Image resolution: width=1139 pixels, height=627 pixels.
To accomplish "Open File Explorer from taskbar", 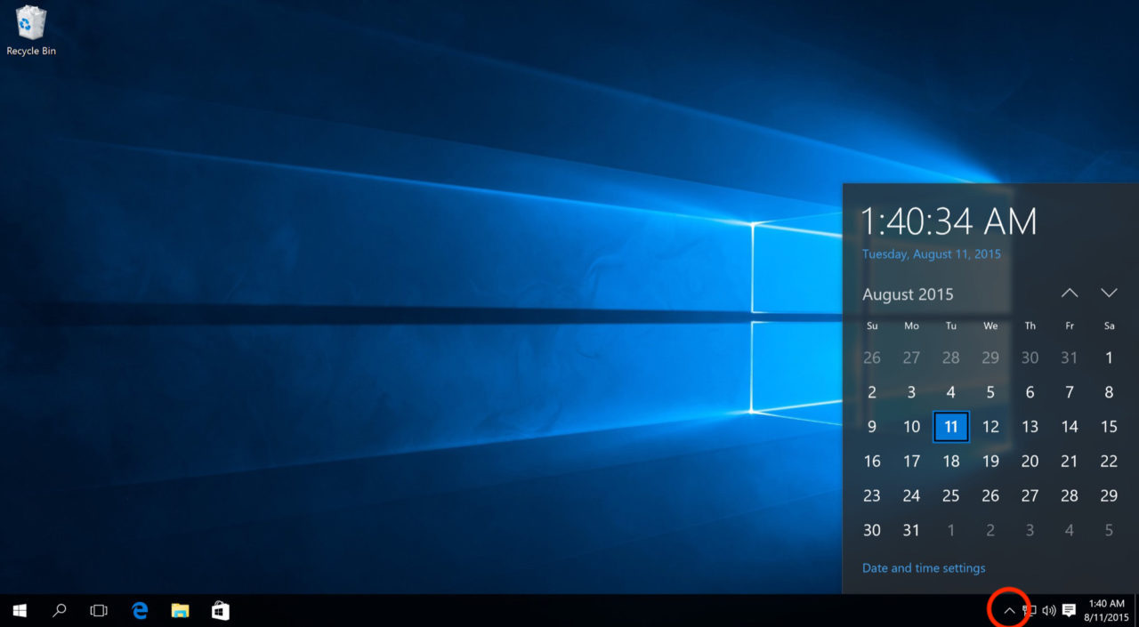I will pos(181,611).
